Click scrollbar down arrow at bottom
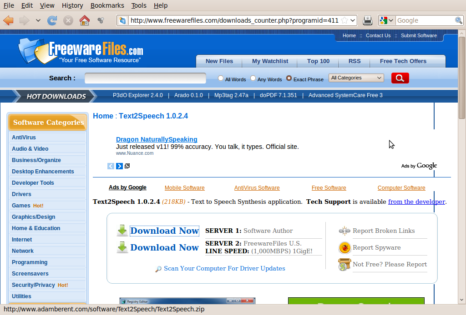Image resolution: width=466 pixels, height=315 pixels. [461, 300]
